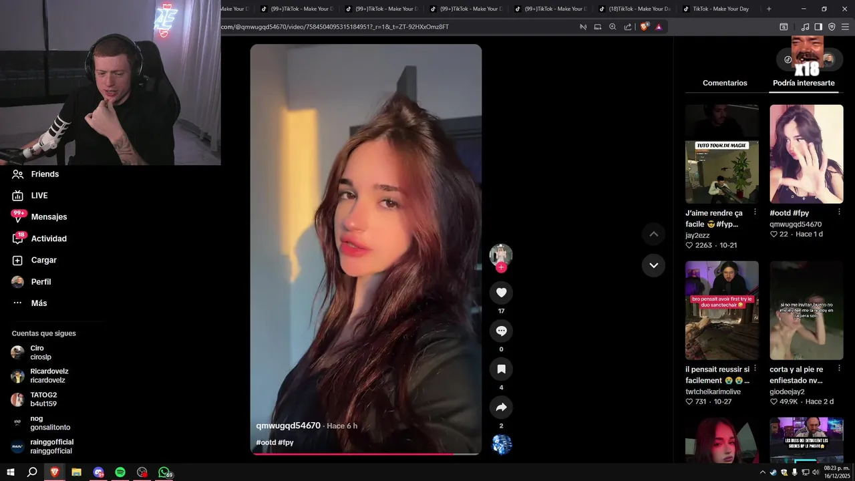Open LIVE in the sidebar

tap(39, 195)
